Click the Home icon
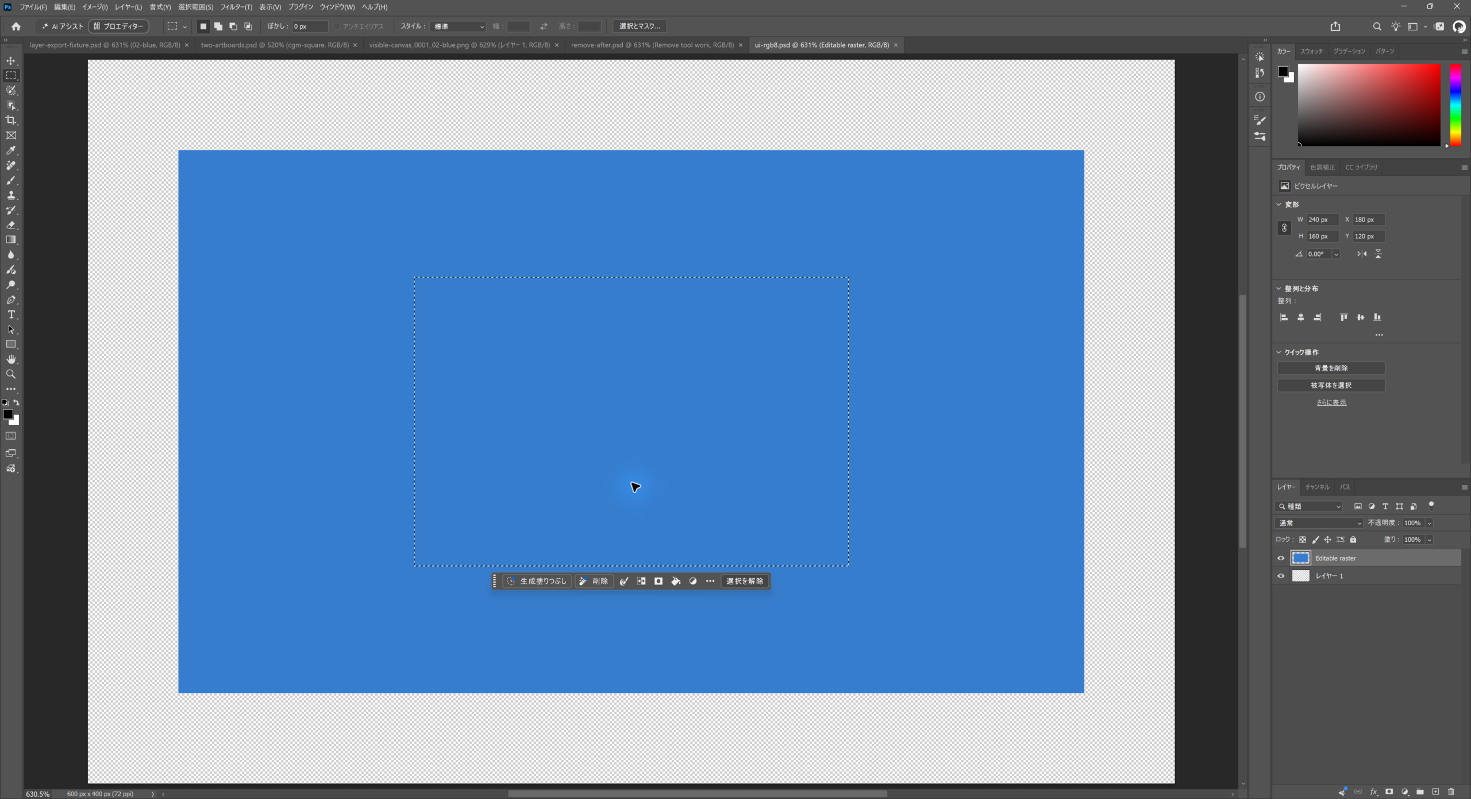The image size is (1471, 799). point(16,26)
